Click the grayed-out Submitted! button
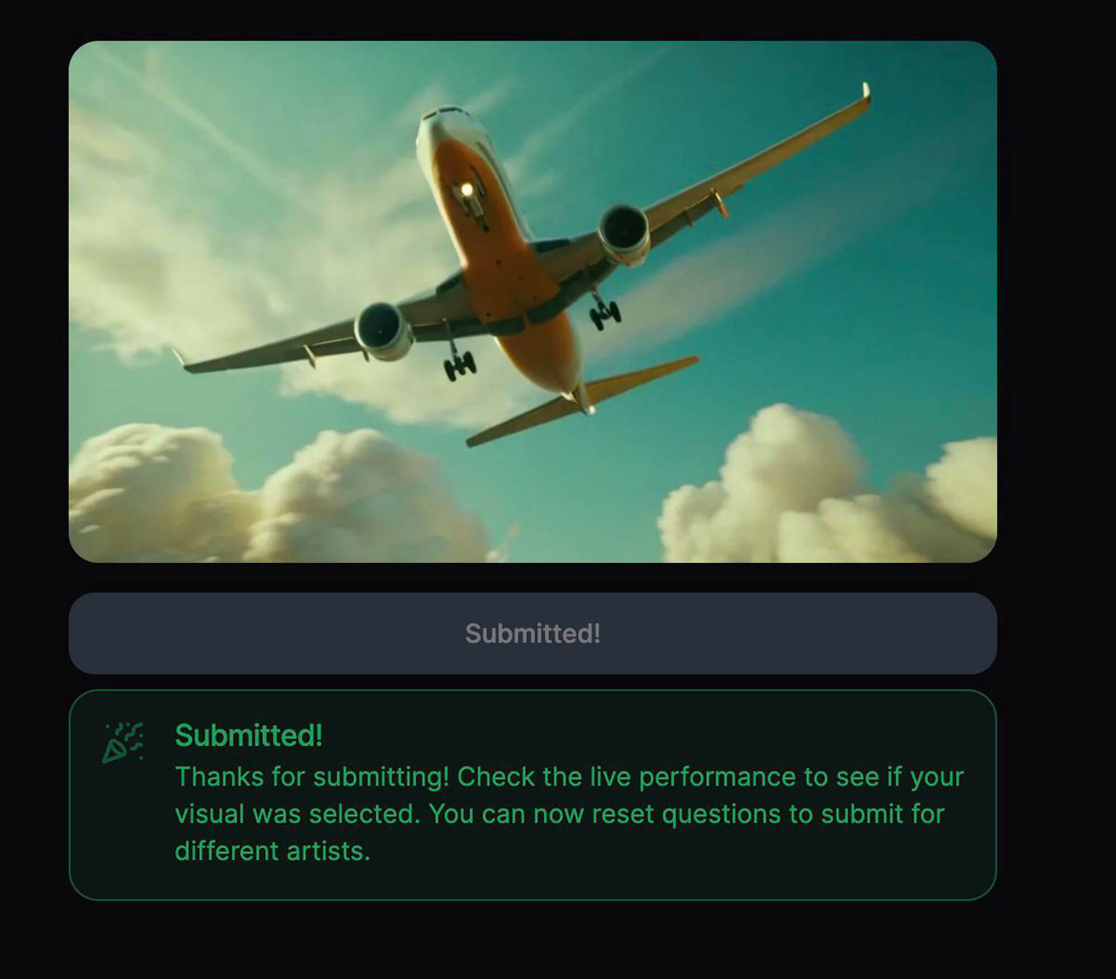Image resolution: width=1116 pixels, height=979 pixels. tap(533, 633)
